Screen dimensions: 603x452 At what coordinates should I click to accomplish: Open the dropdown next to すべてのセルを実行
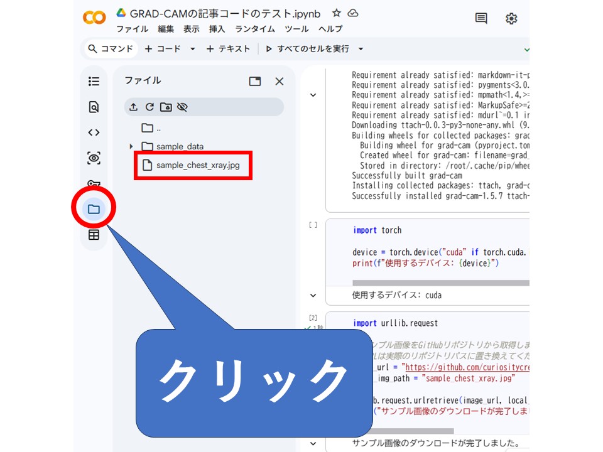(361, 49)
